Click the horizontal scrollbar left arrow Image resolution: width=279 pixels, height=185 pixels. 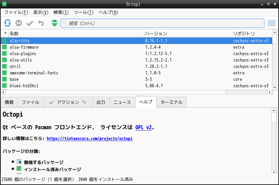[x=3, y=92]
